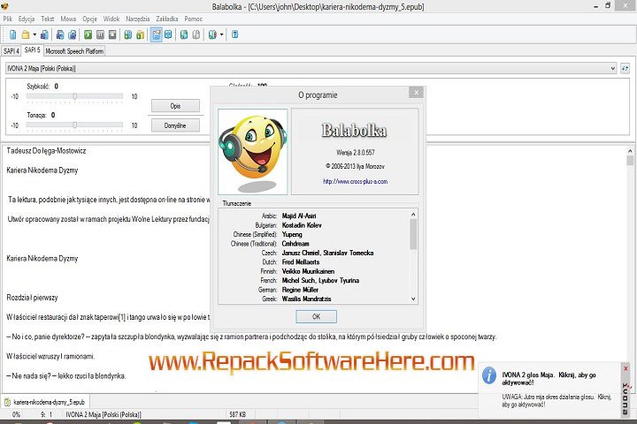This screenshot has width=637, height=424.
Task: Start reading aloud with green play icon
Action: click(88, 35)
